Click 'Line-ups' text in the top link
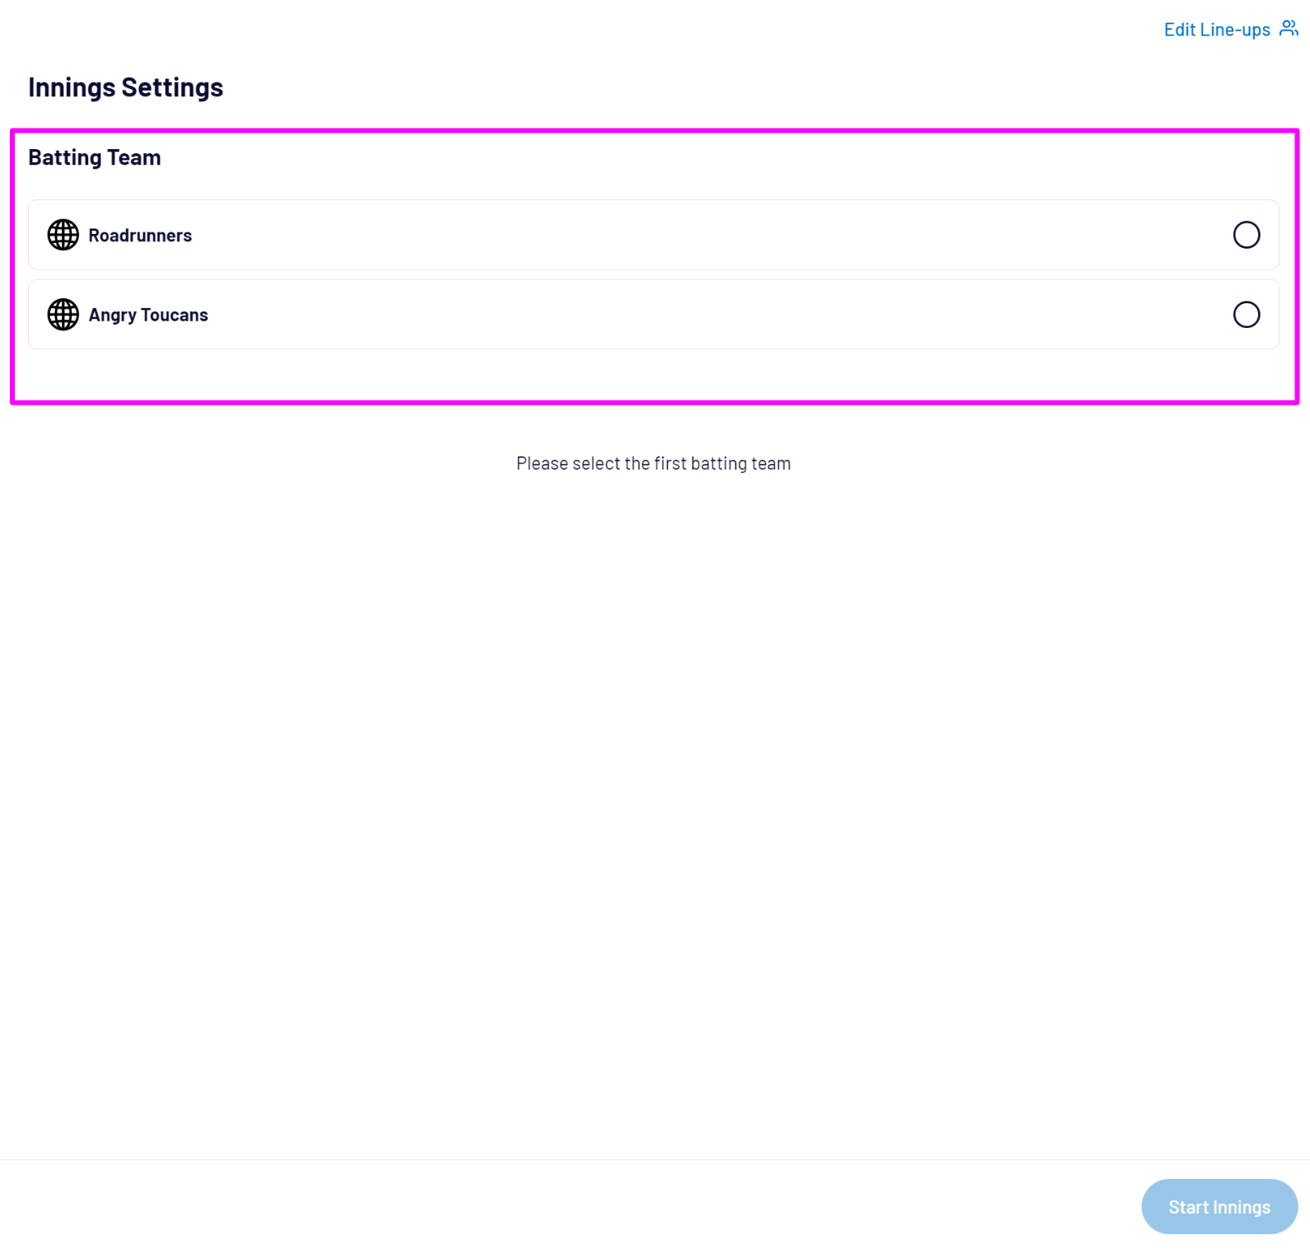Viewport: 1310px width, 1249px height. coord(1234,30)
